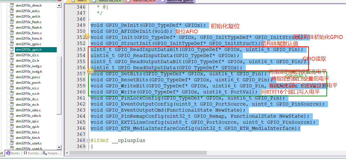Click the file icon beside stm32f10x_spi.c
The width and height of the screenshot is (346, 159).
point(12,121)
